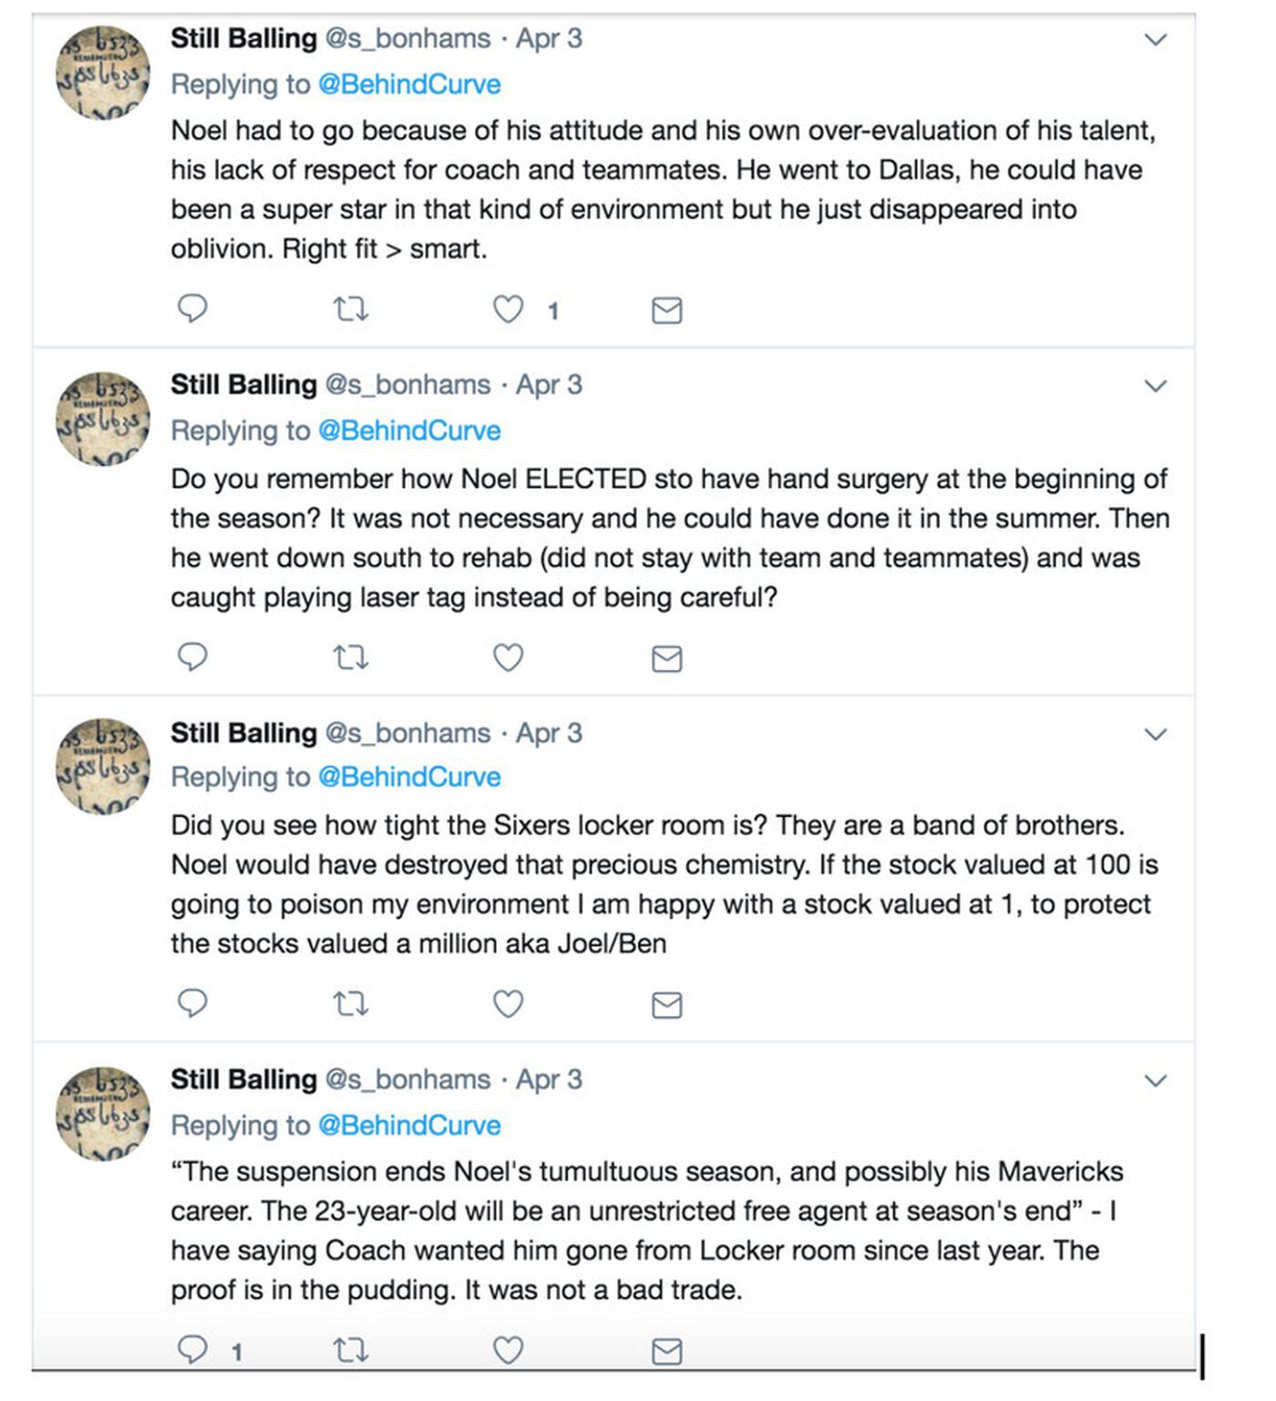The height and width of the screenshot is (1401, 1276).
Task: Share the laser tag tweet by message
Action: click(666, 658)
